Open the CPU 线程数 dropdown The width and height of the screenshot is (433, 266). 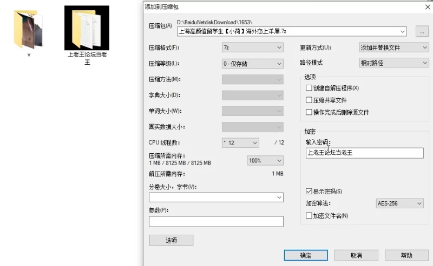(240, 143)
